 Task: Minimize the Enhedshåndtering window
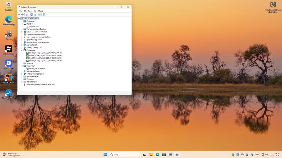(115, 7)
